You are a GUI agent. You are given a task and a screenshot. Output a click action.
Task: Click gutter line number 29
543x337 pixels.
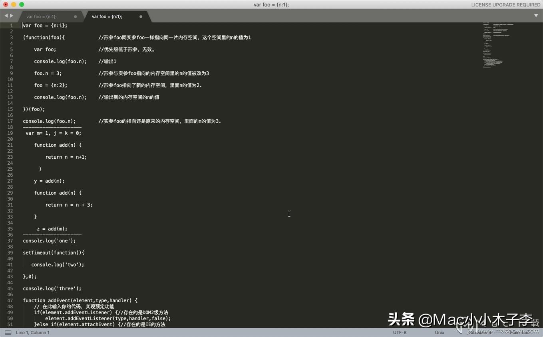click(x=10, y=193)
